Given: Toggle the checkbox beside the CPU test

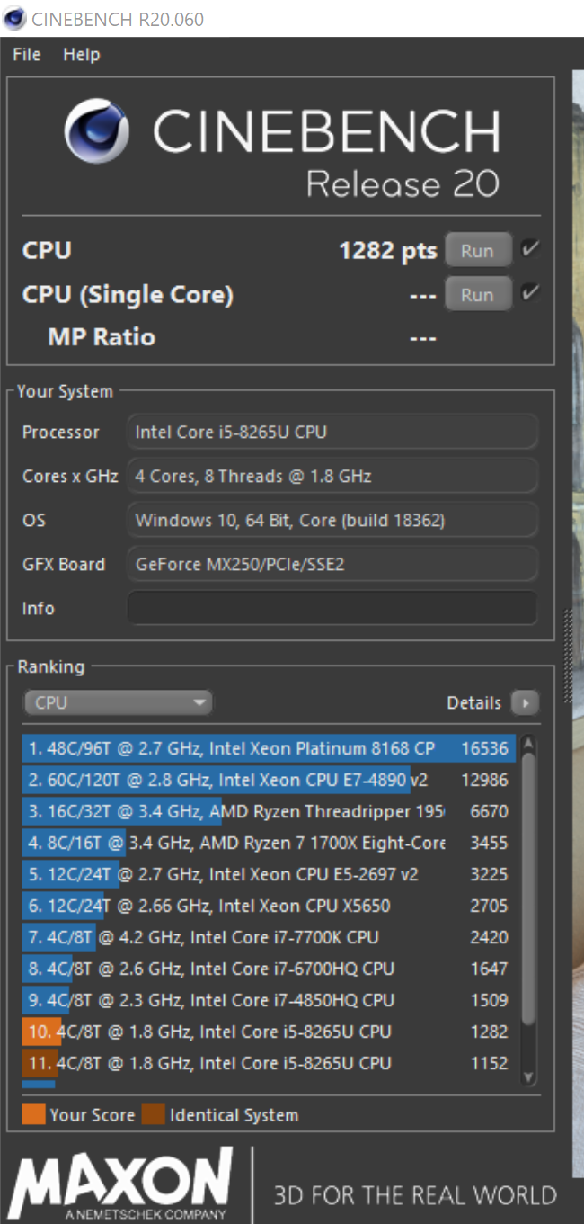Looking at the screenshot, I should tap(529, 249).
